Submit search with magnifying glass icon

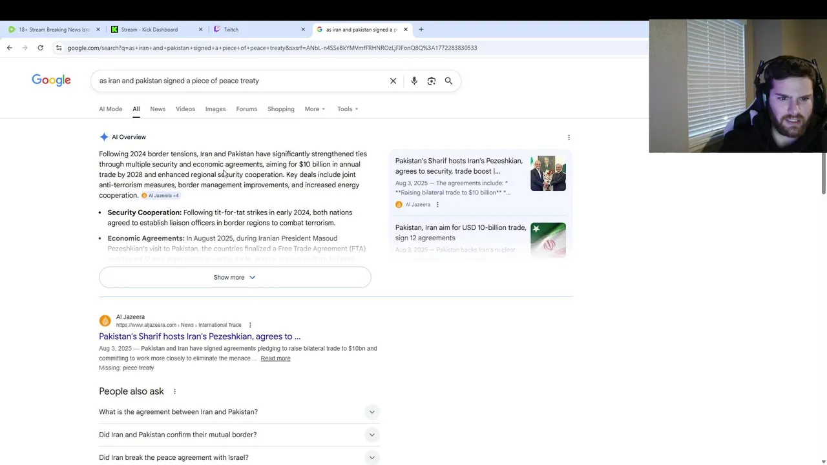[448, 81]
